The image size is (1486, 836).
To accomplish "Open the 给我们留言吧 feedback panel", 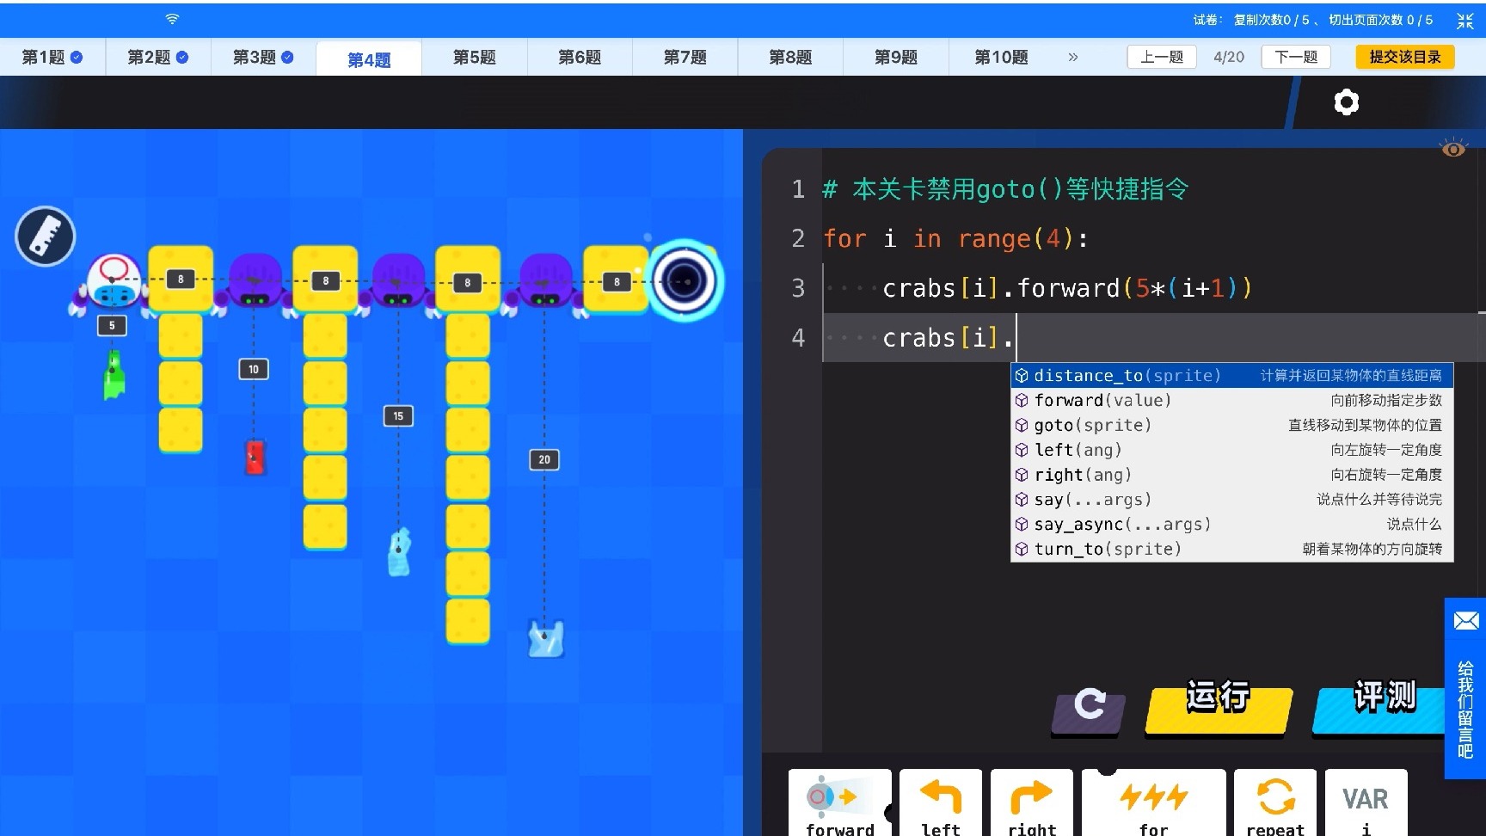I will click(1465, 705).
